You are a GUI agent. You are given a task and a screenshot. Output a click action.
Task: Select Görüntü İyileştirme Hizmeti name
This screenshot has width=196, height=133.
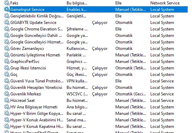coord(35,55)
